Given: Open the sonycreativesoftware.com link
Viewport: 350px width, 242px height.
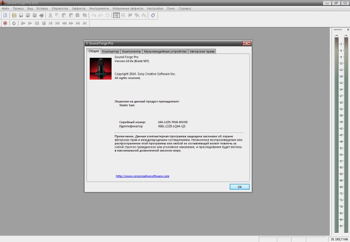Looking at the screenshot, I should coord(142,176).
